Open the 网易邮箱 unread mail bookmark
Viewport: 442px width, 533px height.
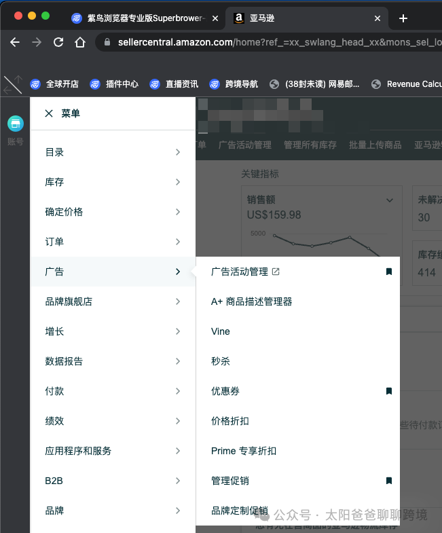(314, 84)
